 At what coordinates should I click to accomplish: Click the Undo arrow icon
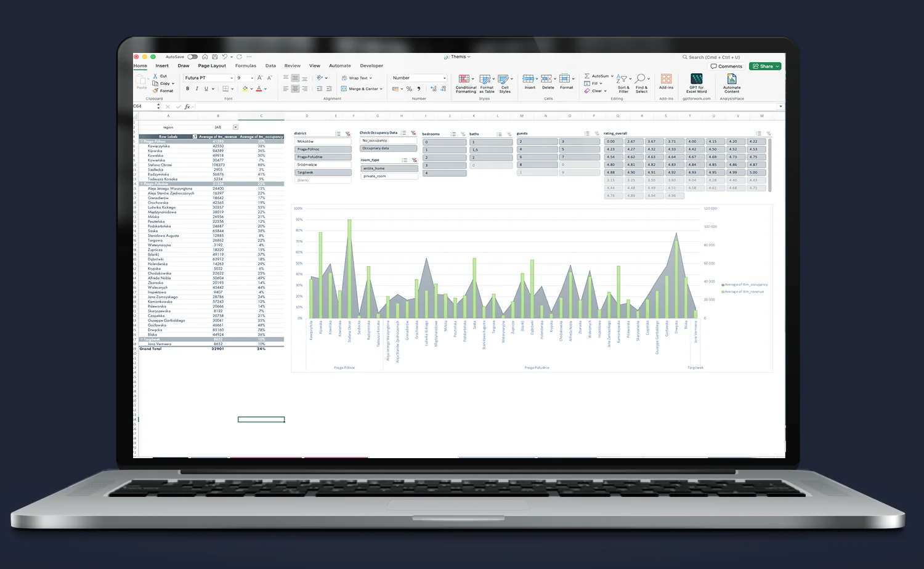tap(225, 57)
